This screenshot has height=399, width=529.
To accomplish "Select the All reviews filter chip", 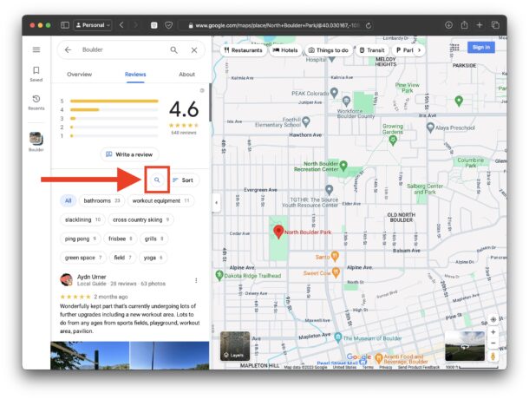I will point(68,200).
